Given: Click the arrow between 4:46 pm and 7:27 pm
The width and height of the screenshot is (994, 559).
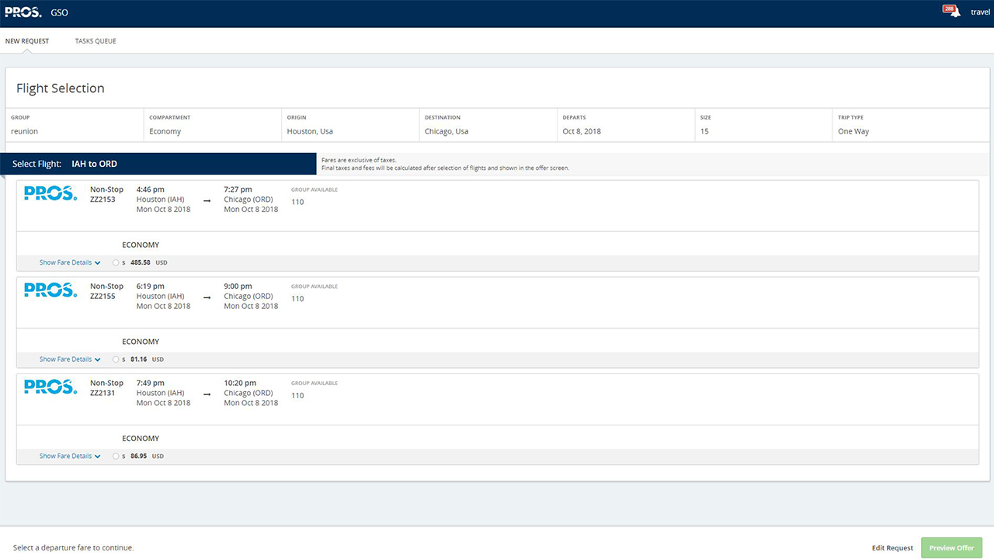Looking at the screenshot, I should pyautogui.click(x=207, y=200).
